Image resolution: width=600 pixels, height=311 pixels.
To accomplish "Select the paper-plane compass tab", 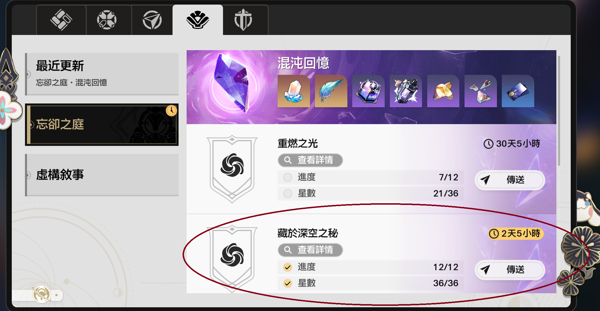I will 152,20.
